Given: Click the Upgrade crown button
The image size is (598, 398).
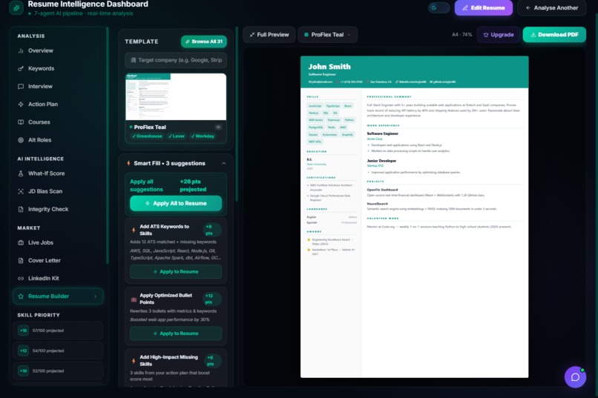Looking at the screenshot, I should pyautogui.click(x=499, y=35).
